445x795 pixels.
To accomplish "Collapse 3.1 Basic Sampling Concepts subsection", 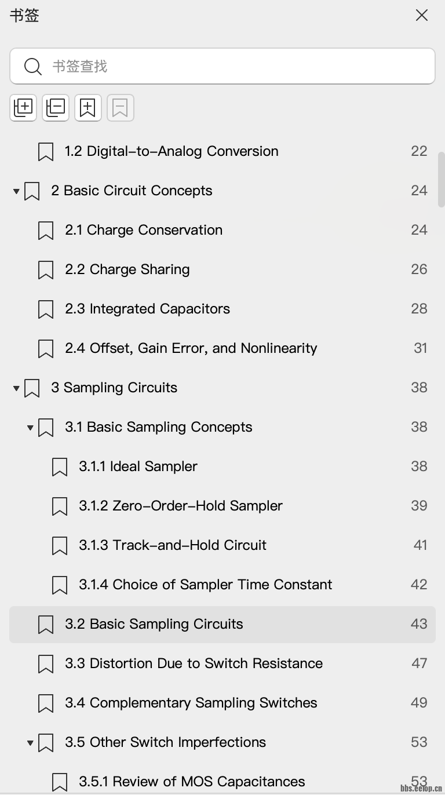I will (30, 428).
